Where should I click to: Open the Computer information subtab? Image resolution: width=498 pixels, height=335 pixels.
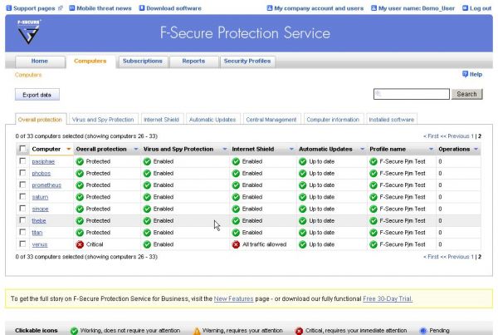pyautogui.click(x=333, y=120)
